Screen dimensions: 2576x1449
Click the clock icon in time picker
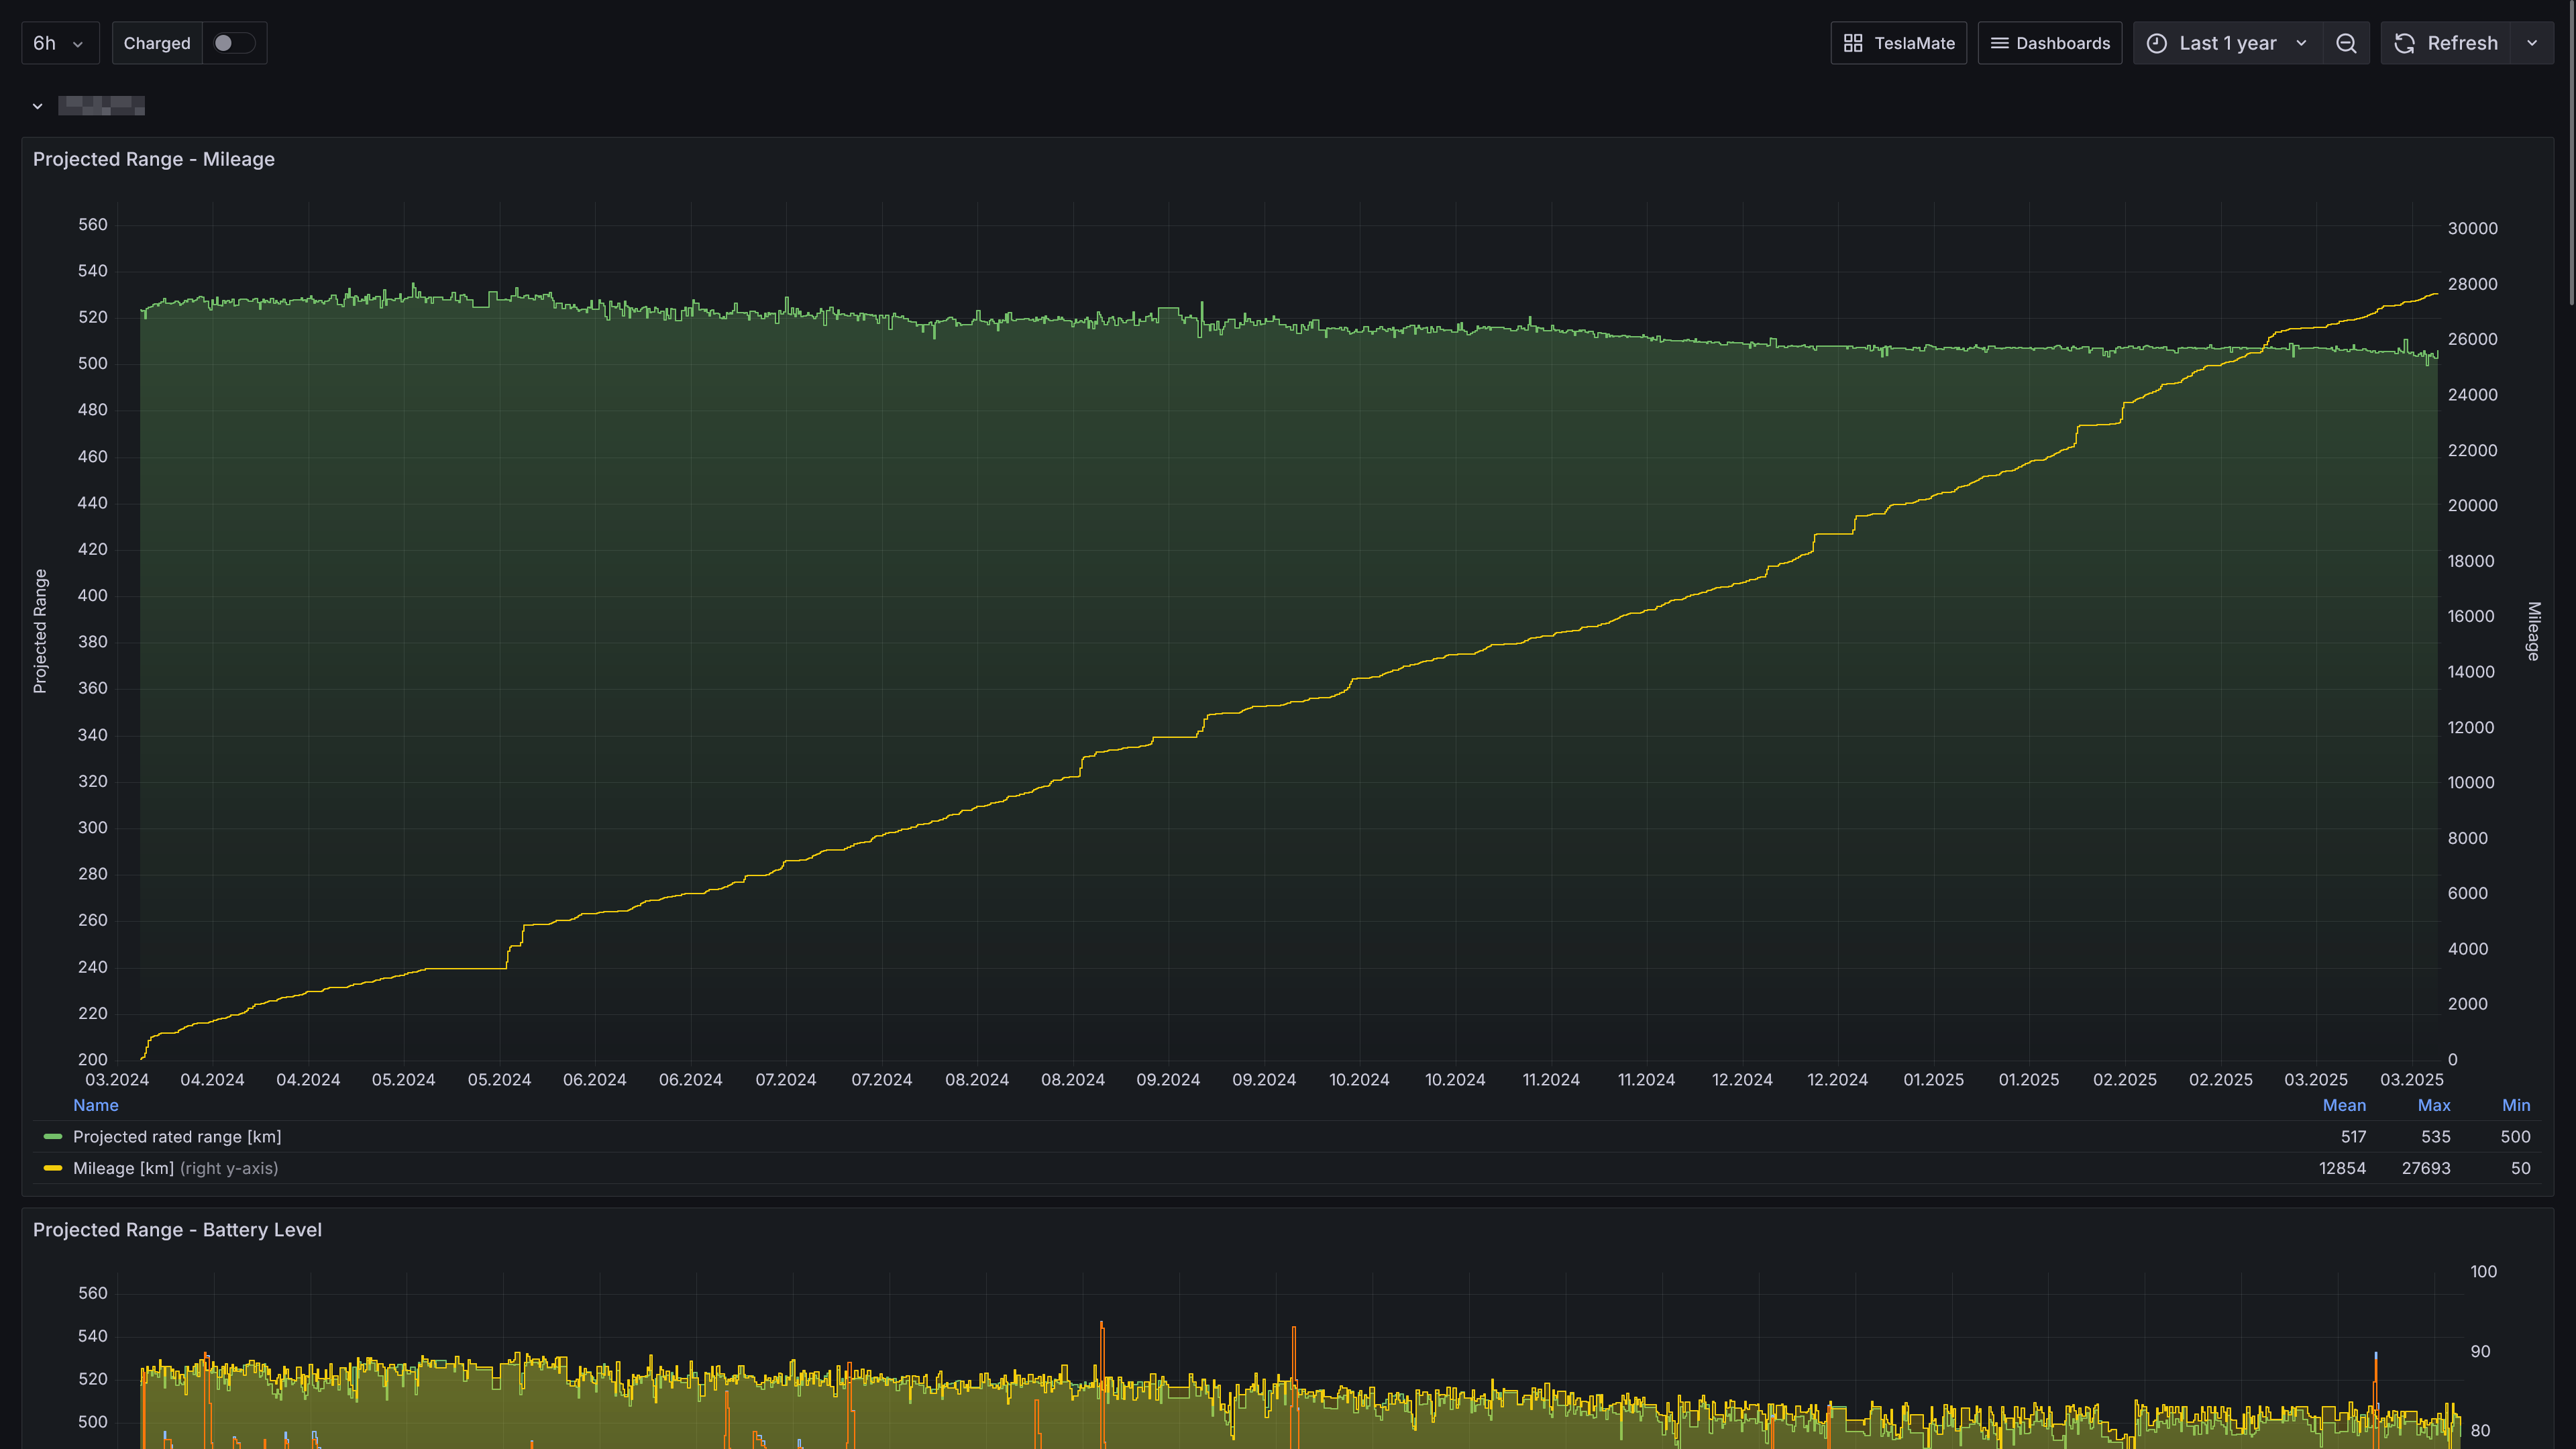[2157, 43]
